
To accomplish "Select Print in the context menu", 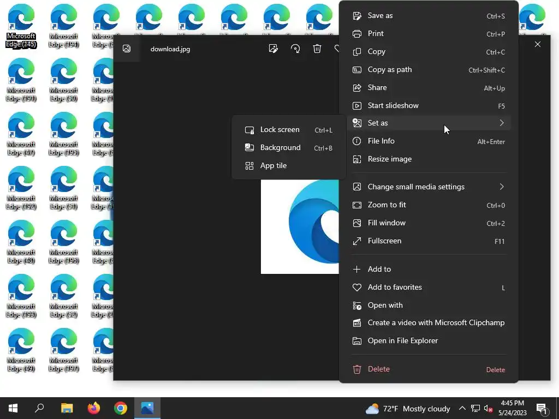I will click(429, 33).
